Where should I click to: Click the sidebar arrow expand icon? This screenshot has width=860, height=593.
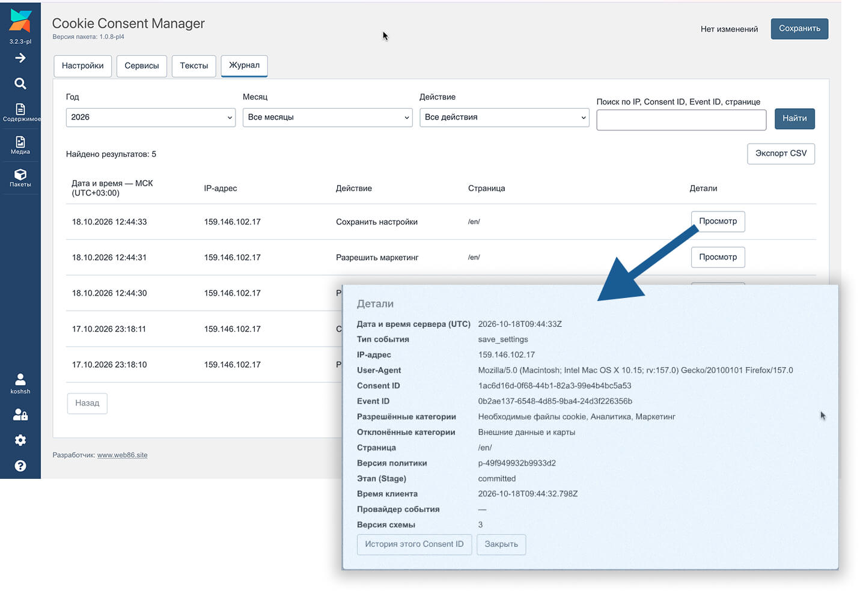(x=20, y=58)
